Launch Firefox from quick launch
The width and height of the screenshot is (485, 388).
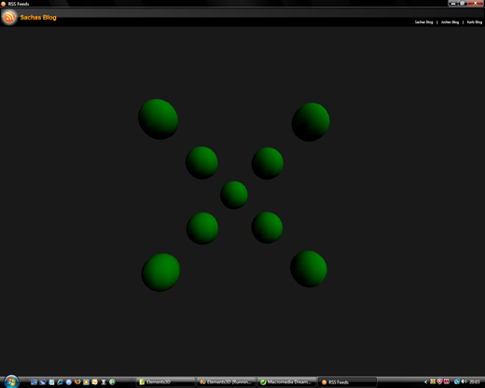pyautogui.click(x=77, y=381)
